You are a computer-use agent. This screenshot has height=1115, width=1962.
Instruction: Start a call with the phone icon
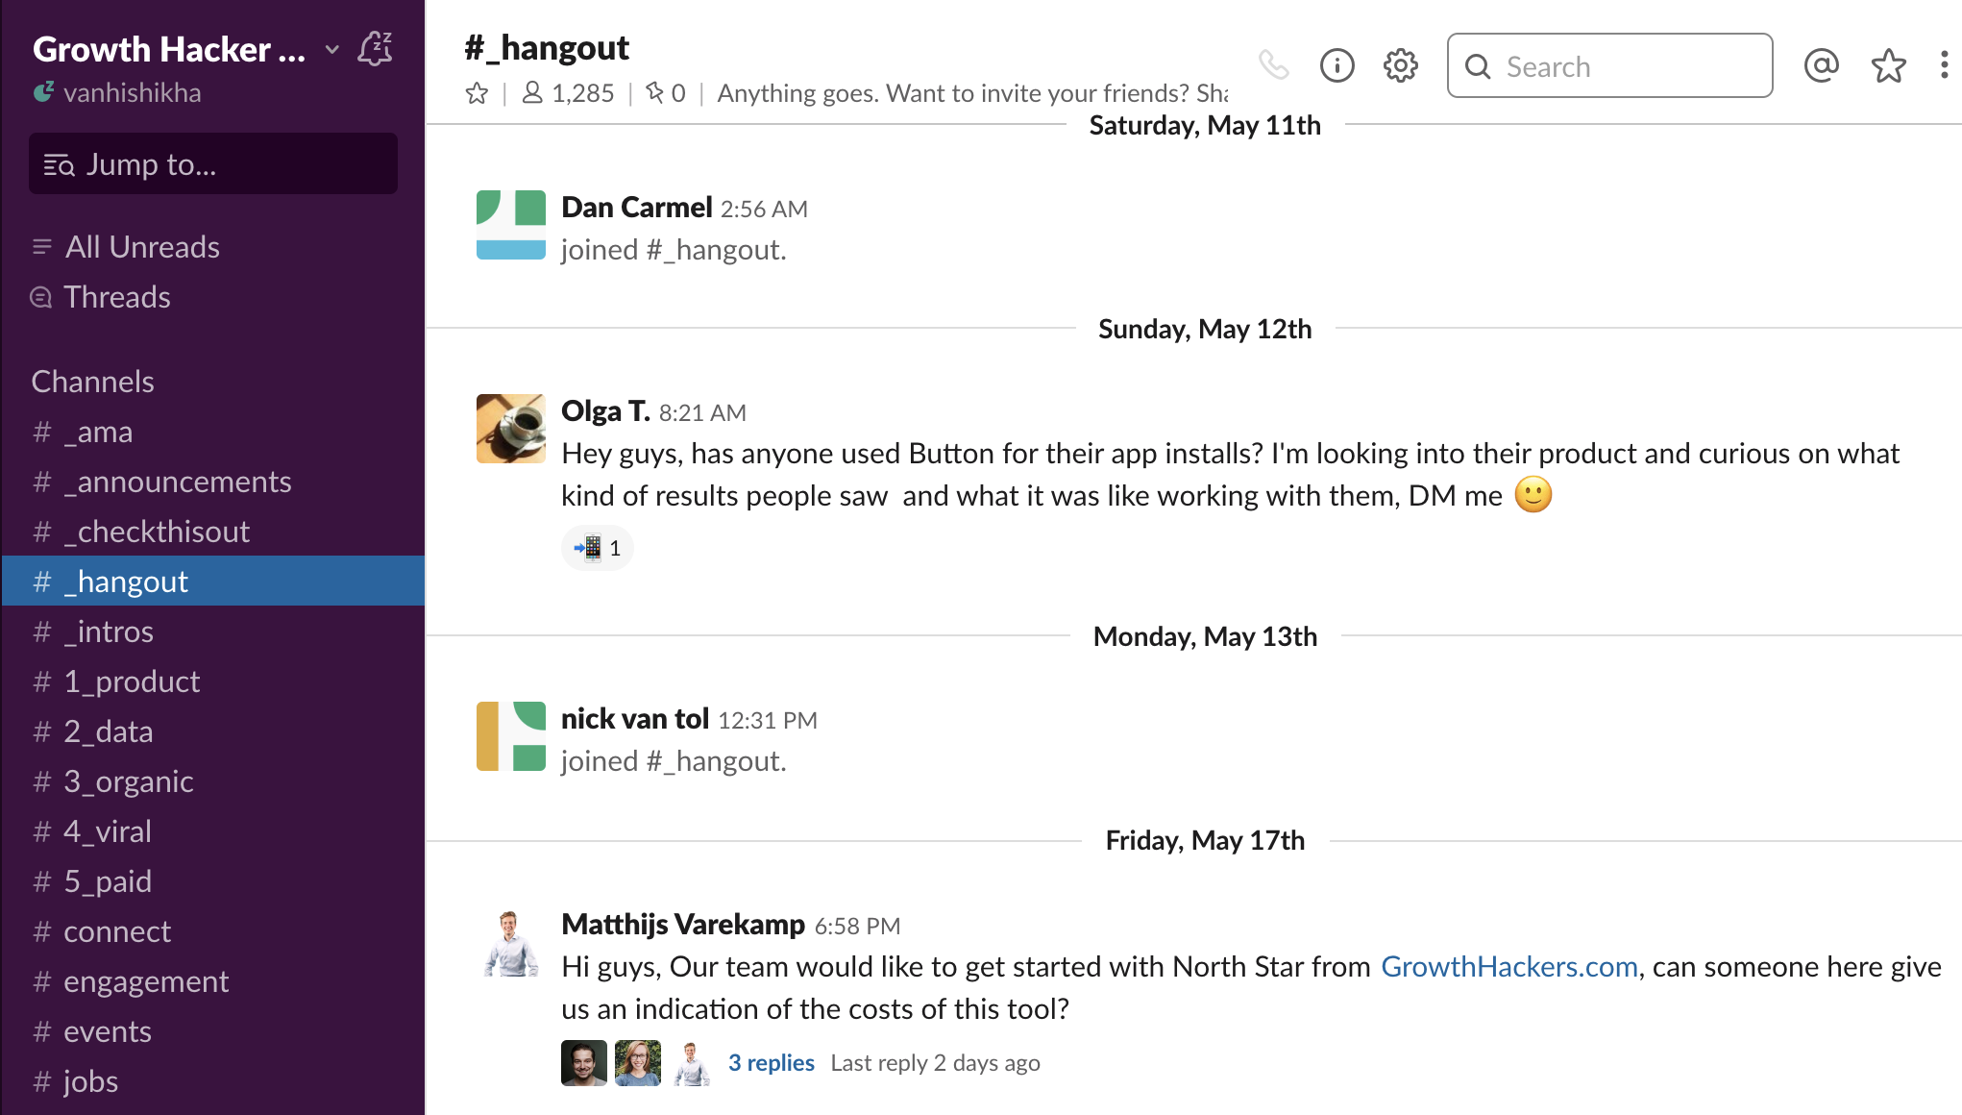click(1275, 65)
